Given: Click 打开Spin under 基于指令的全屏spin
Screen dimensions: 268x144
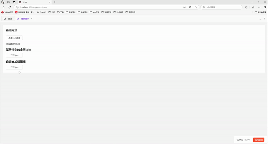Looking at the screenshot, I should click(14, 55).
